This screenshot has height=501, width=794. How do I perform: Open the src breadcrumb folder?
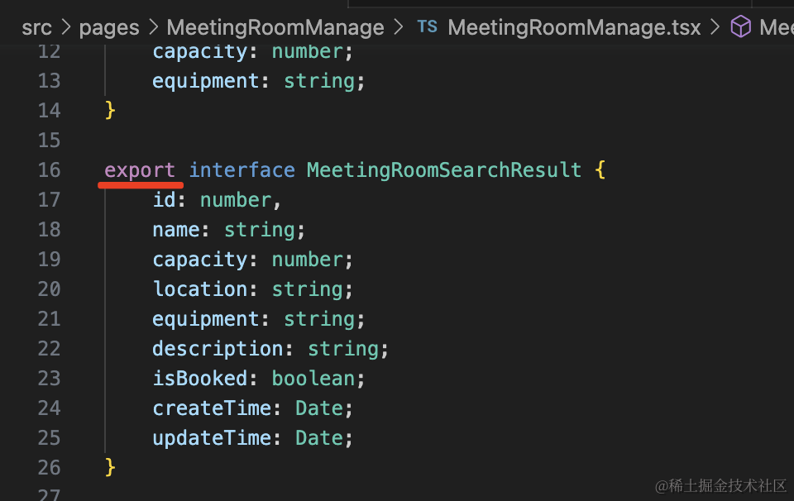point(36,27)
